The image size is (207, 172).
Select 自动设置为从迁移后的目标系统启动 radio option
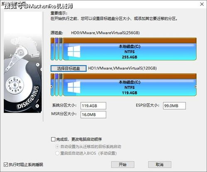57,147
